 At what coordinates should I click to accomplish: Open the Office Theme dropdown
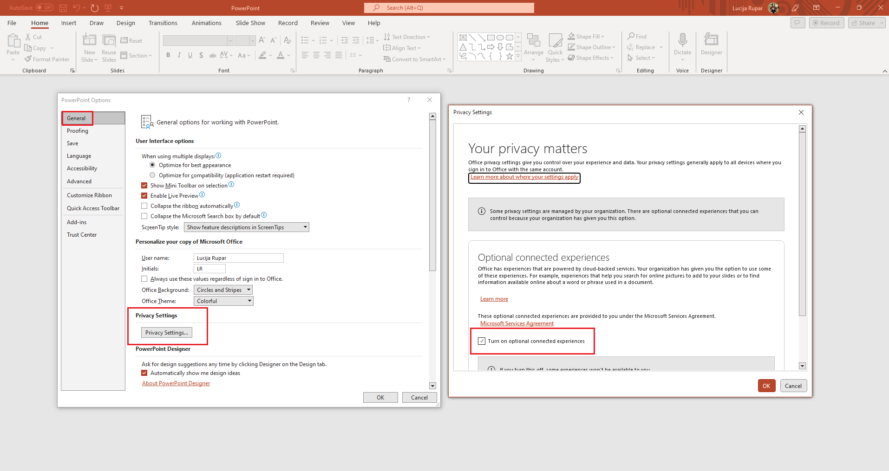coord(223,301)
